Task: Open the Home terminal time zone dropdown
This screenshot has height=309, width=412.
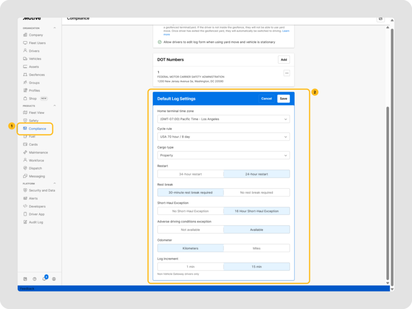Action: (x=223, y=119)
